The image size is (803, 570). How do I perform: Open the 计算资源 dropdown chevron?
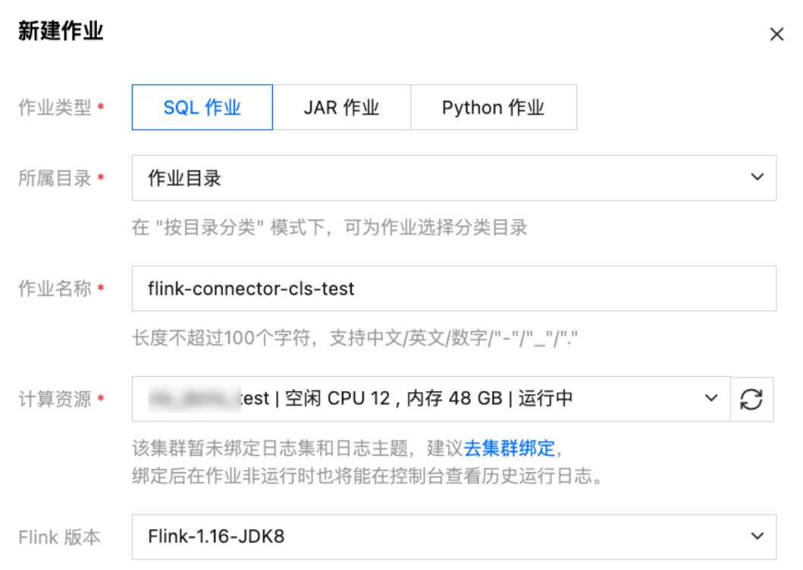pos(711,398)
